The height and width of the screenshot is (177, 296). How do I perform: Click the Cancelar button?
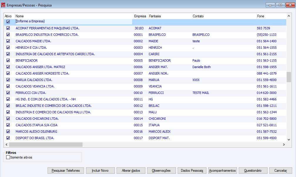280,171
